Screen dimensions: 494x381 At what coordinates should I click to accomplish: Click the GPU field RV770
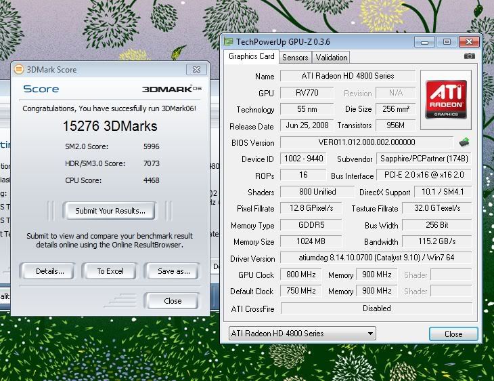point(307,92)
